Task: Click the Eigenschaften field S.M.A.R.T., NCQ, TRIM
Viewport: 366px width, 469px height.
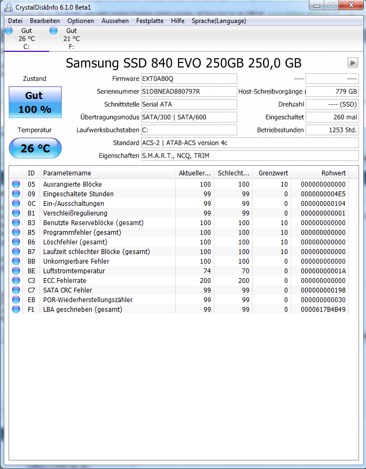Action: pos(250,156)
